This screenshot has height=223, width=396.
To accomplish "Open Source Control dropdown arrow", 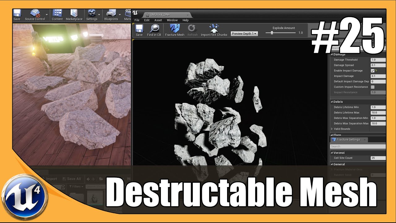I will coord(47,15).
